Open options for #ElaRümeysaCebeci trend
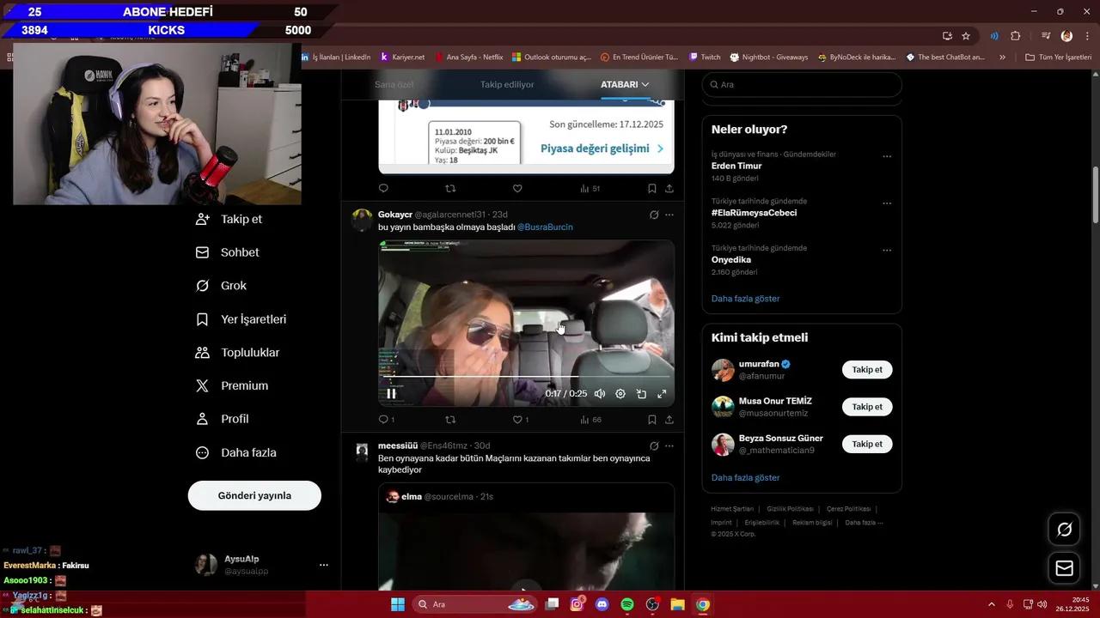The image size is (1100, 618). point(887,204)
